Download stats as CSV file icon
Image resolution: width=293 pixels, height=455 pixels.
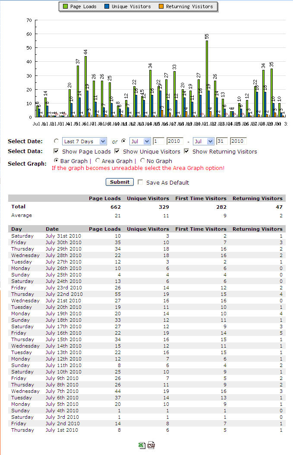(x=151, y=445)
